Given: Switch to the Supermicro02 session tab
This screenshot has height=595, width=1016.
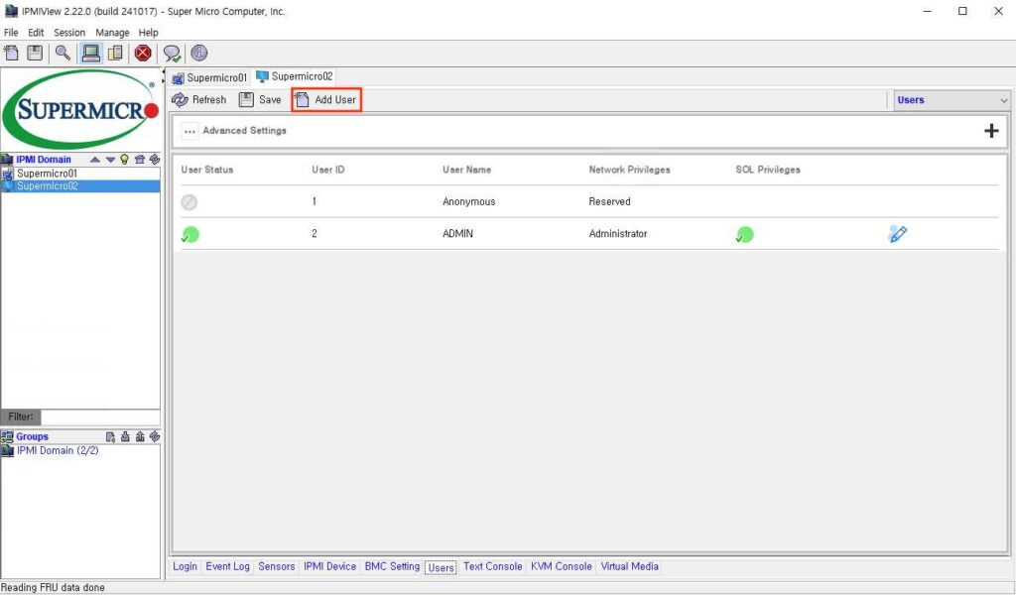Looking at the screenshot, I should click(295, 76).
